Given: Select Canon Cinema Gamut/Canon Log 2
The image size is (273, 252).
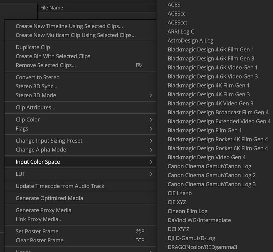Looking at the screenshot, I should click(212, 175).
